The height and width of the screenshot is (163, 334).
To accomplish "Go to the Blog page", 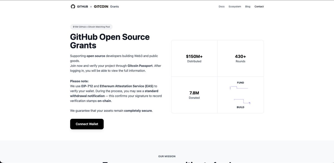I will pyautogui.click(x=248, y=6).
